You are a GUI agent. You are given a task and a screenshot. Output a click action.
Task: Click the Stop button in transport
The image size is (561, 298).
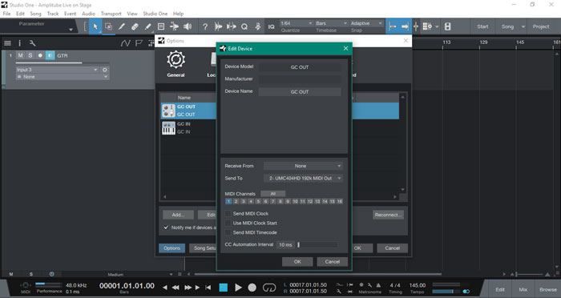point(224,288)
